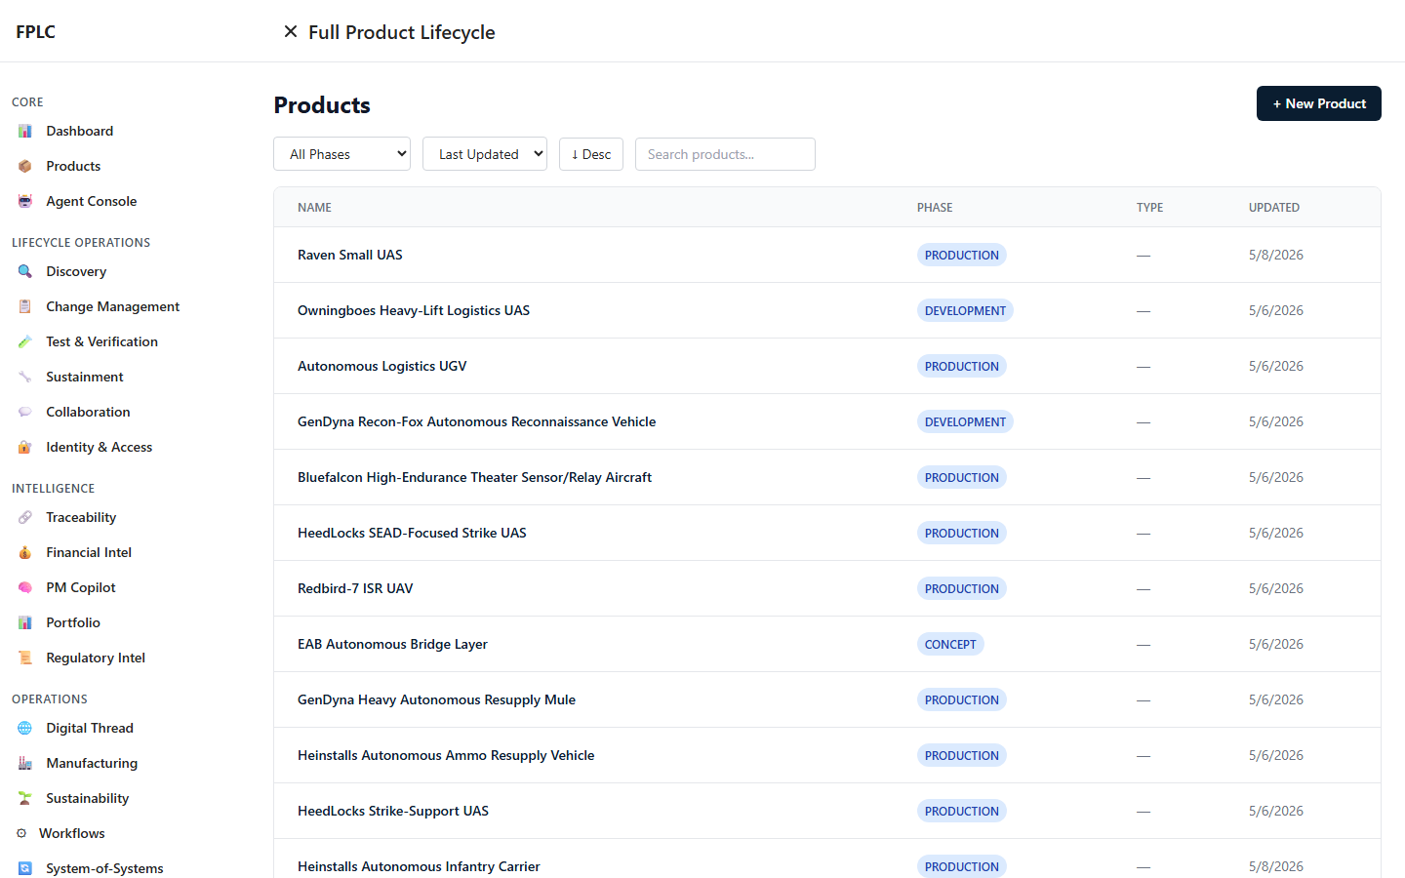The height and width of the screenshot is (878, 1405).
Task: Click the Identity & Access lock icon
Action: point(25,447)
